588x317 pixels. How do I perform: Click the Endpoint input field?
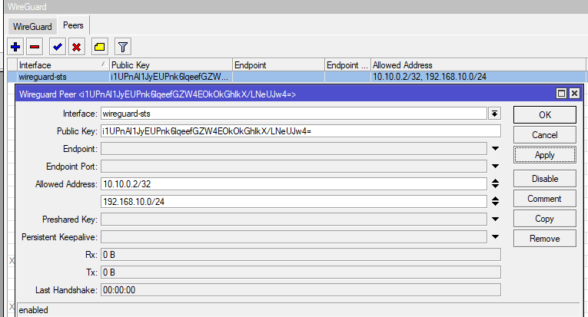pos(294,149)
